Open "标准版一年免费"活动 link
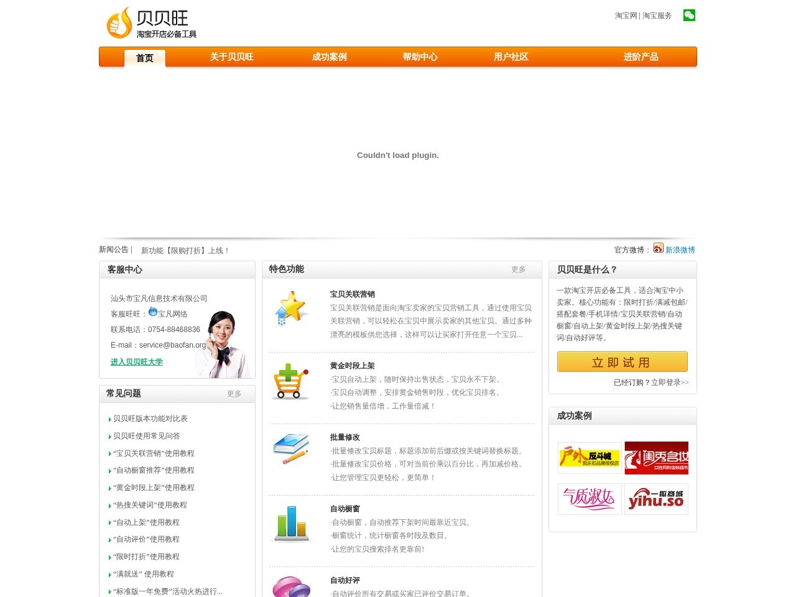Image resolution: width=796 pixels, height=597 pixels. tap(168, 591)
